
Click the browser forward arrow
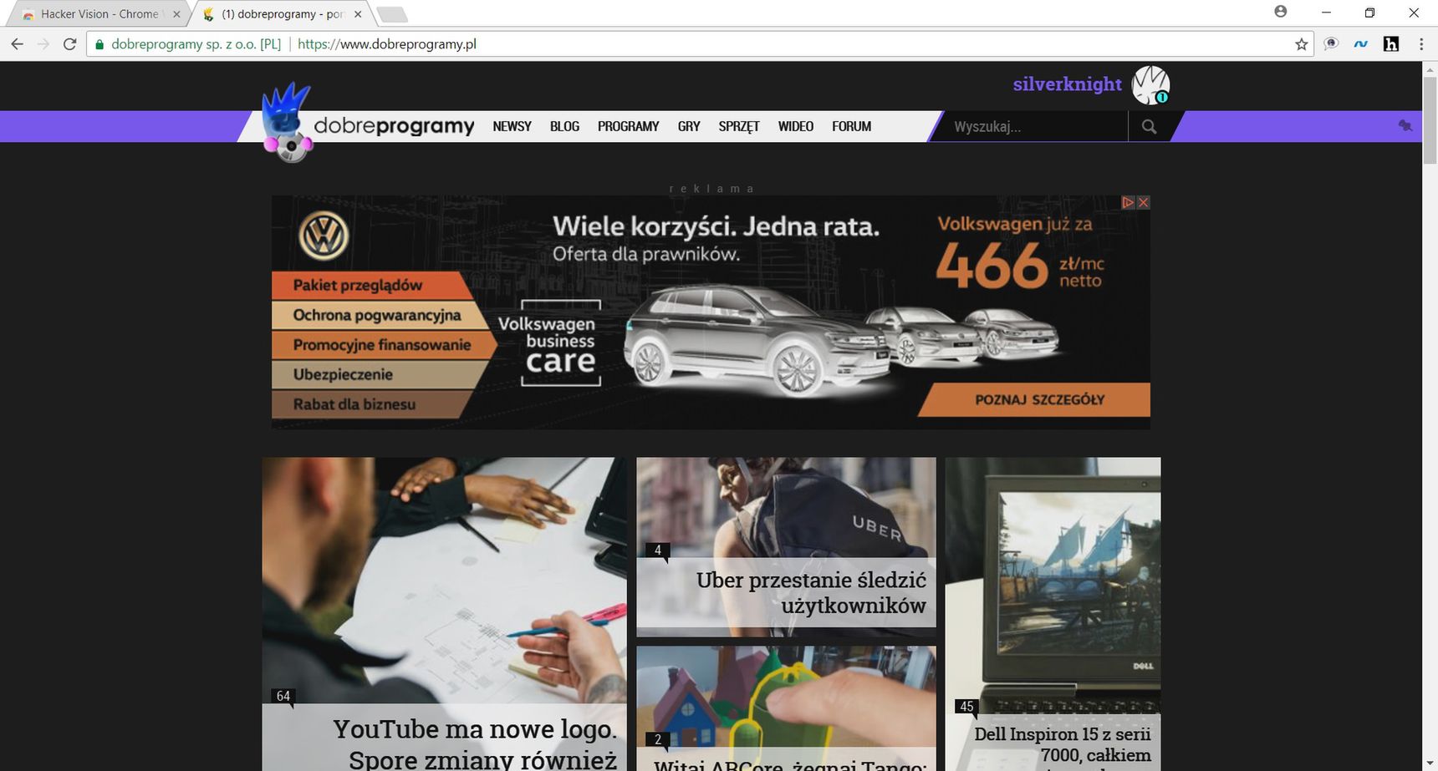click(x=43, y=44)
